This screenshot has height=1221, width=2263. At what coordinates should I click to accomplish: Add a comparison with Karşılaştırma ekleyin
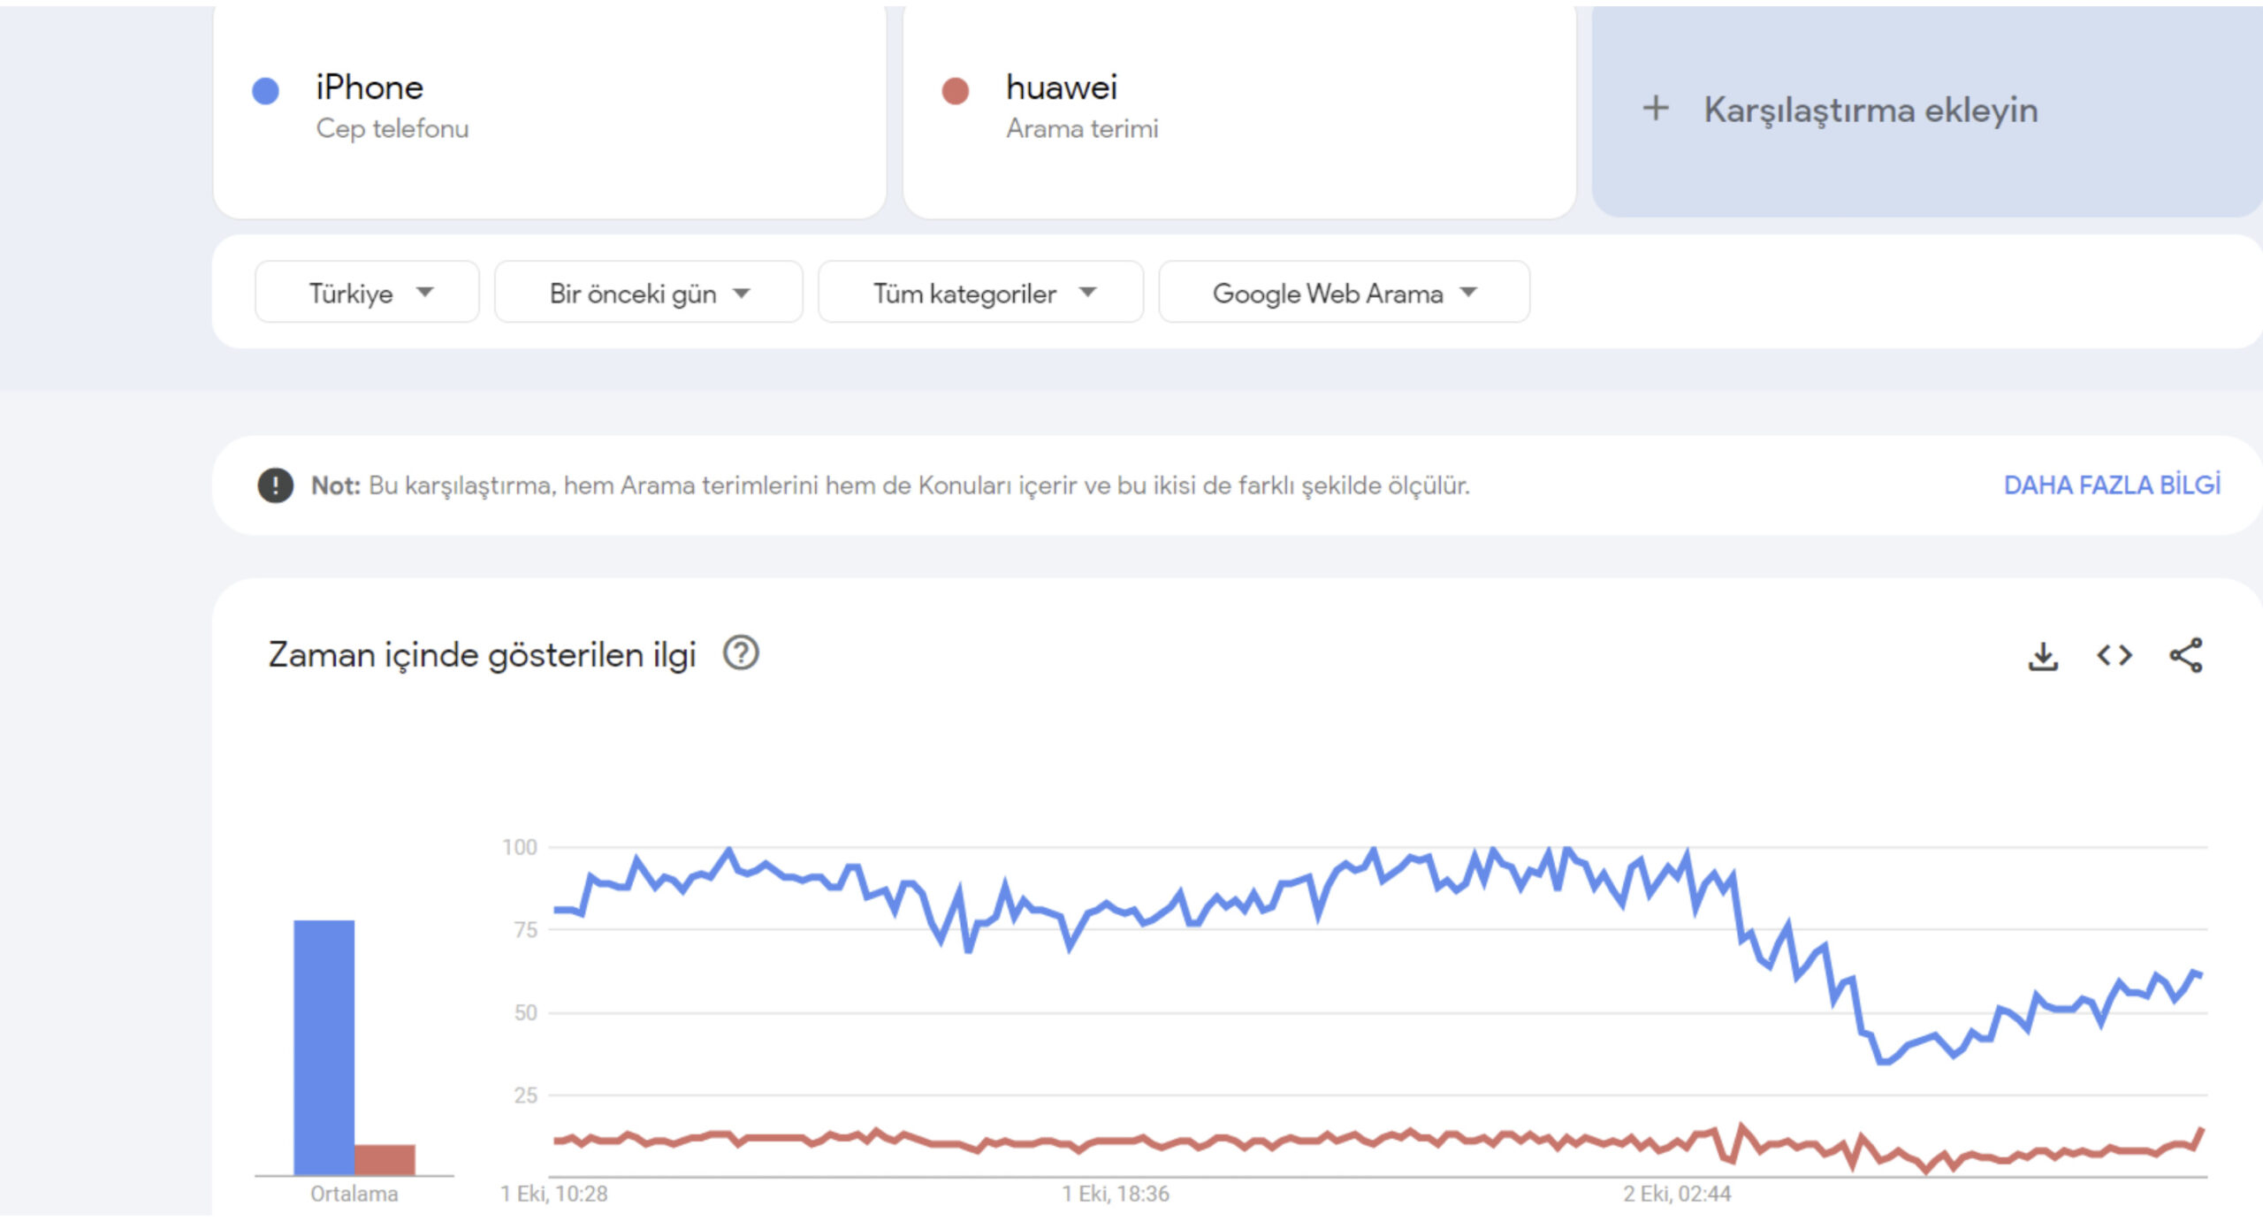click(1927, 111)
